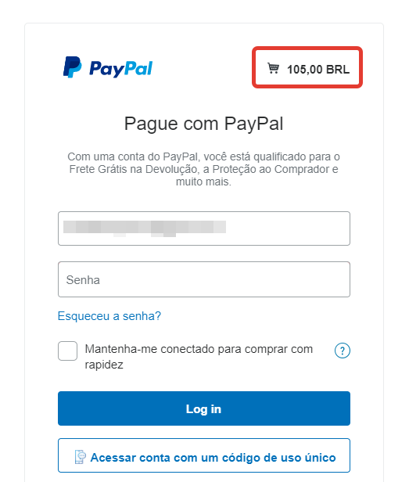Image resolution: width=409 pixels, height=482 pixels.
Task: Click the 105,00 BRL cart total
Action: (318, 70)
